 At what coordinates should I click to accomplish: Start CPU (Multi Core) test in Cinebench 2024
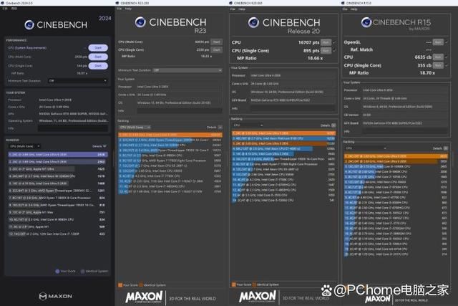[98, 56]
